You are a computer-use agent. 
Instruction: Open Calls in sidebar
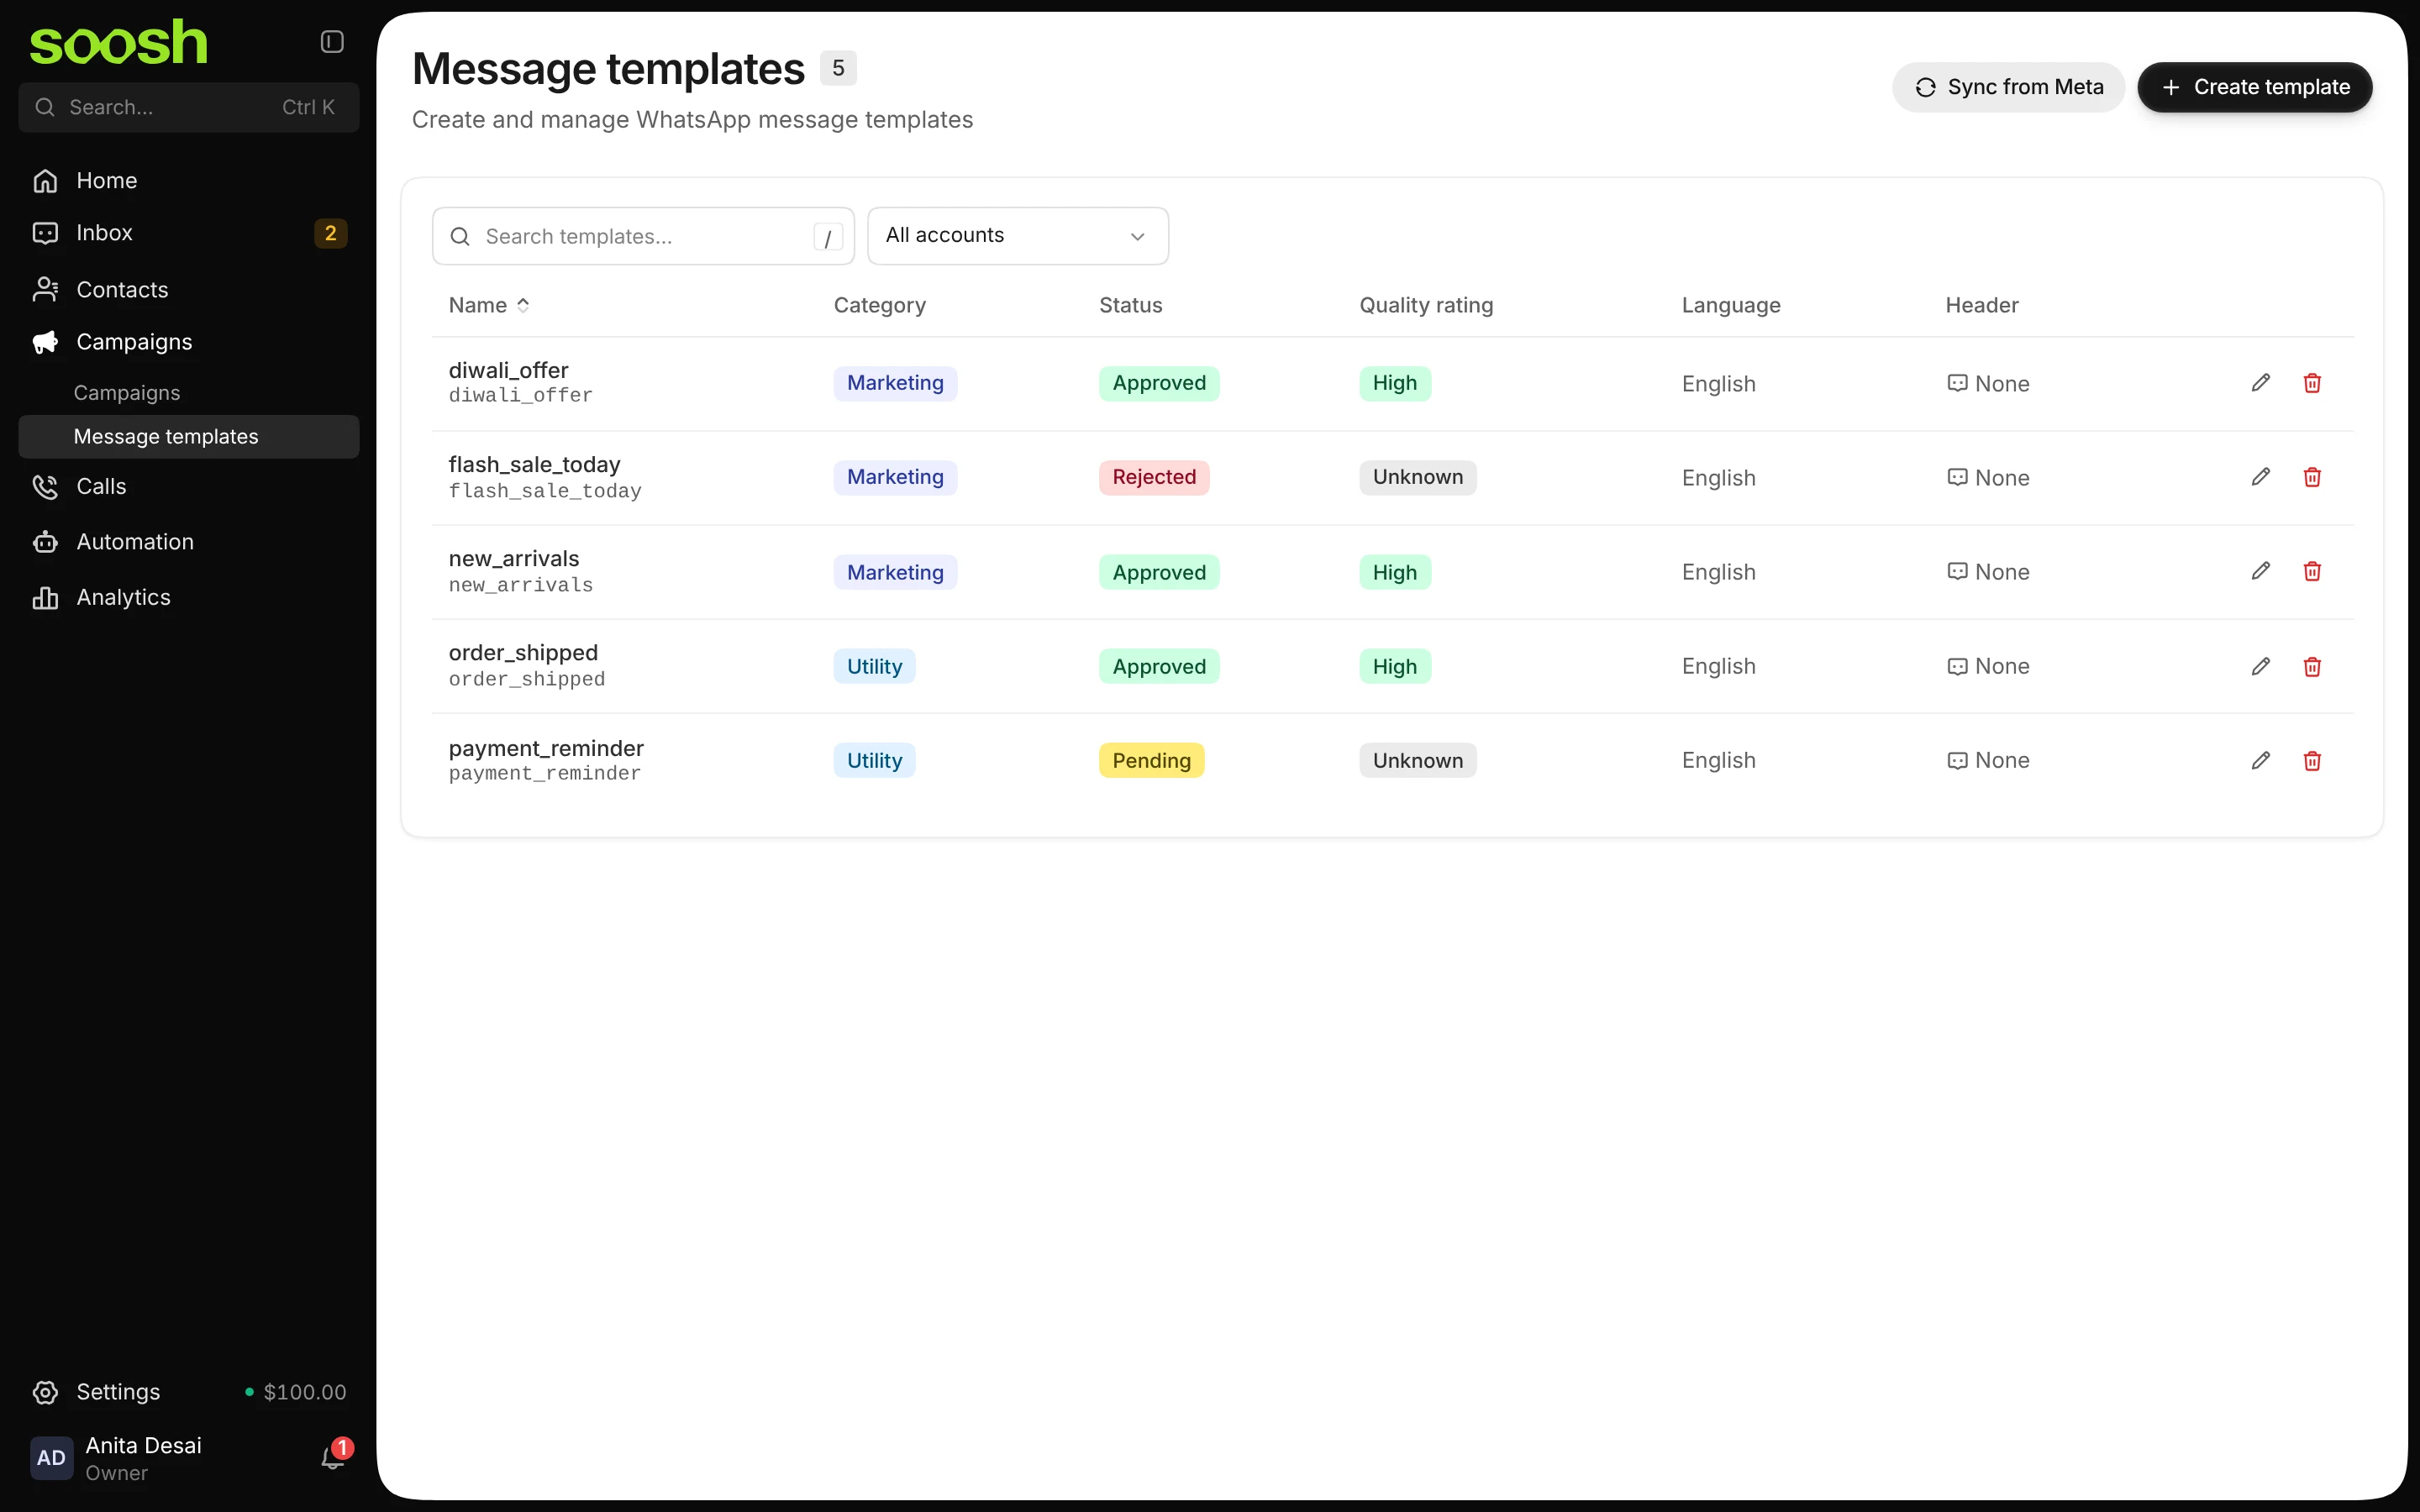pos(188,487)
